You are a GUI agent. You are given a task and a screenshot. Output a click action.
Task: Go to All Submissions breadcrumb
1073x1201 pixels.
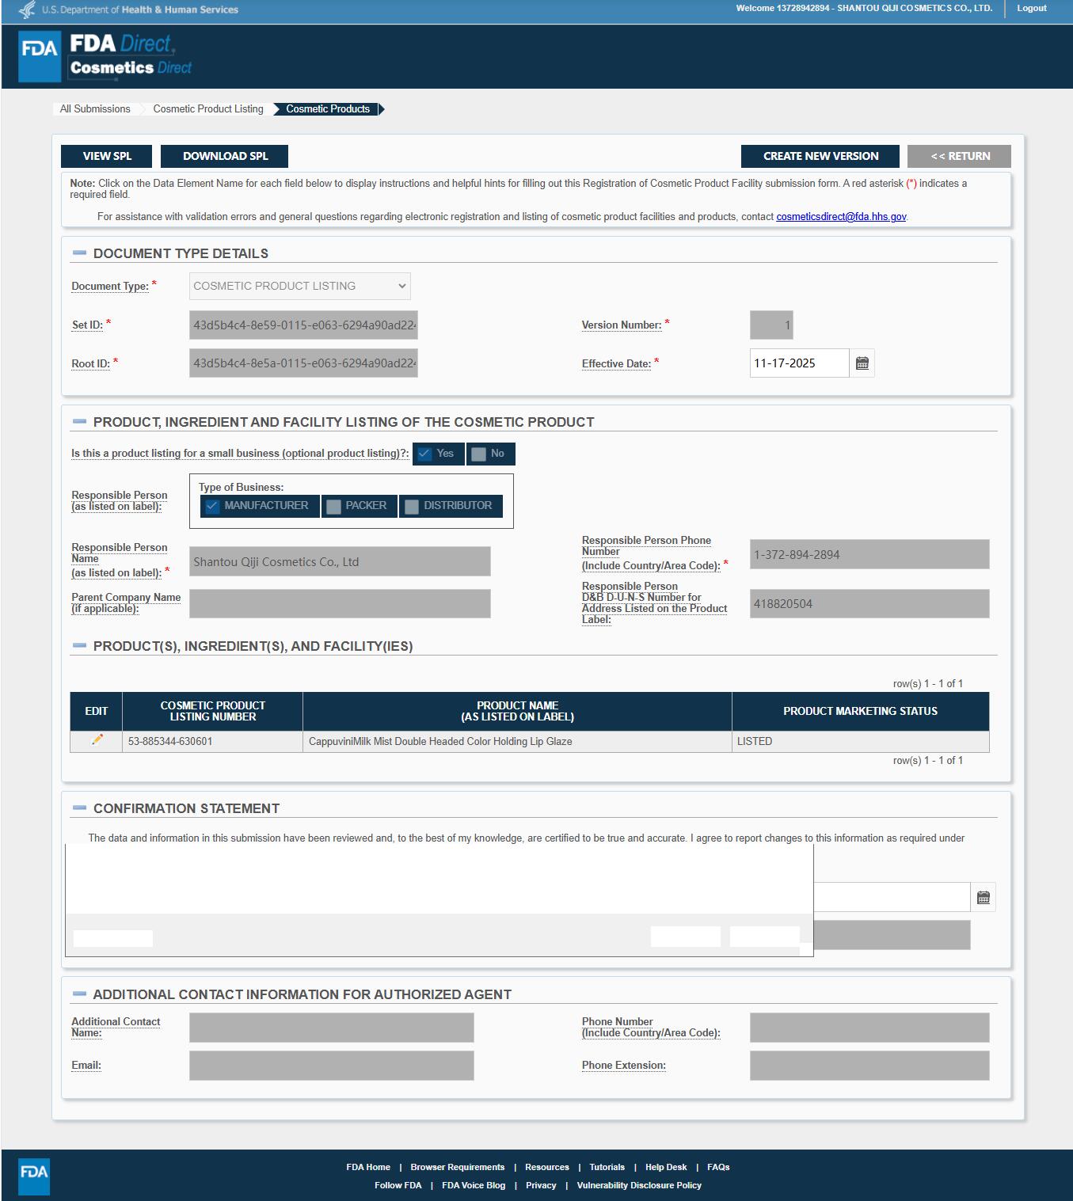coord(95,109)
